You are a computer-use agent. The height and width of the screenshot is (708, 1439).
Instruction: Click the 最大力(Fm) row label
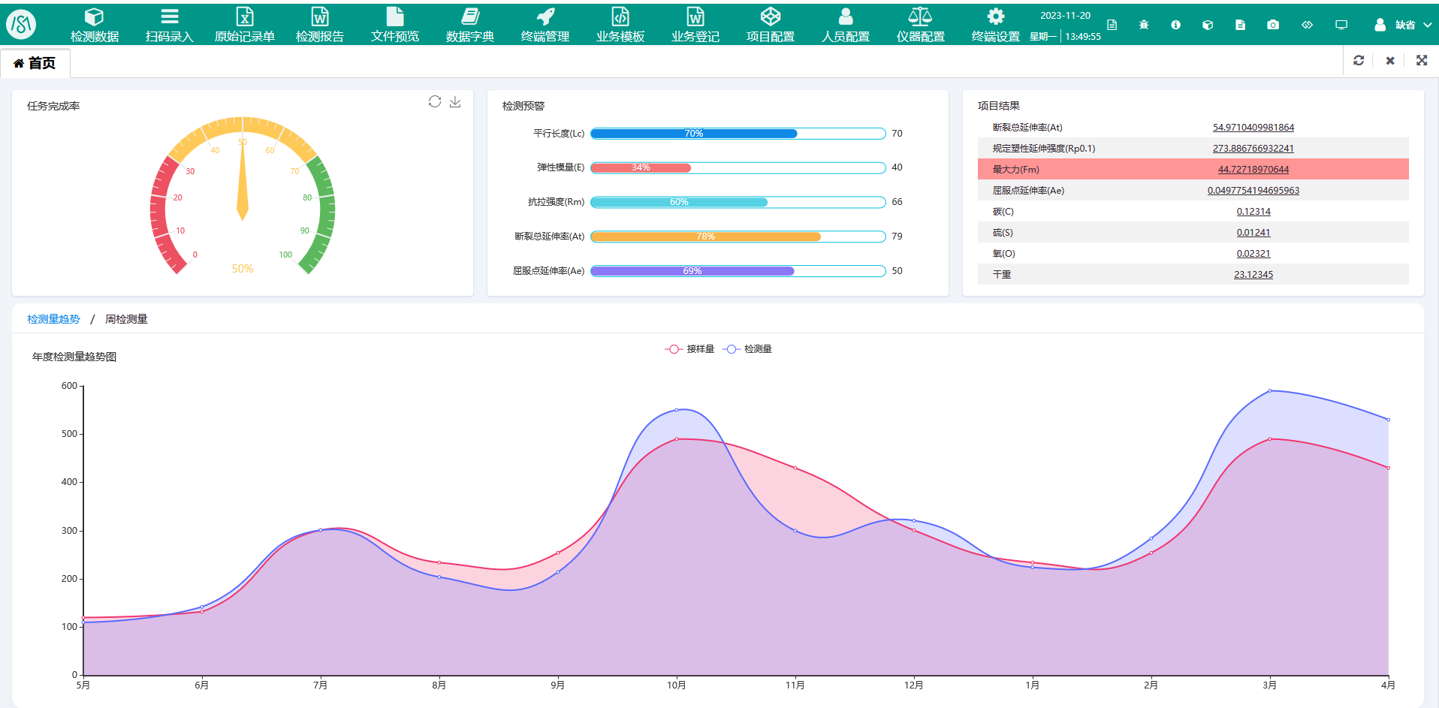pos(1015,170)
